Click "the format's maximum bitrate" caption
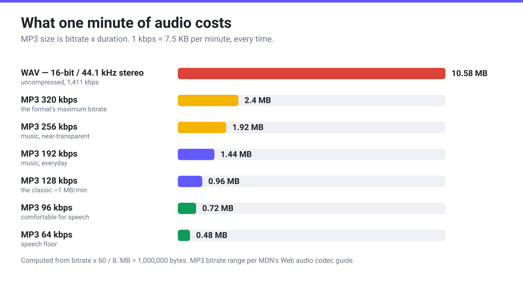 click(64, 109)
